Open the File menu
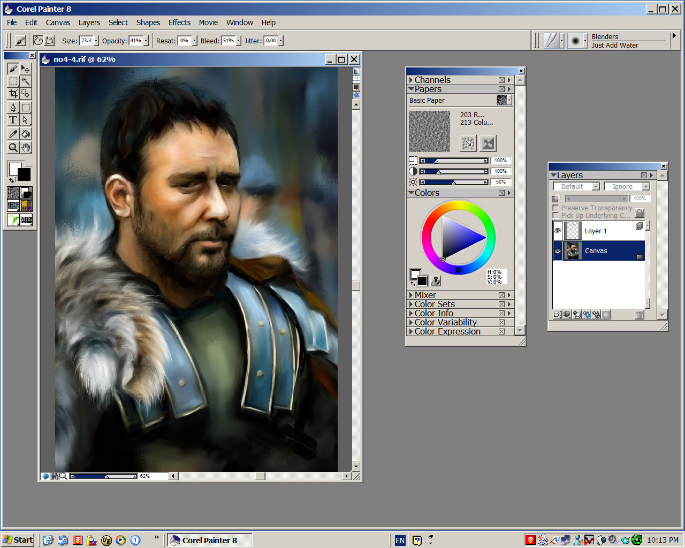The height and width of the screenshot is (548, 685). point(12,22)
